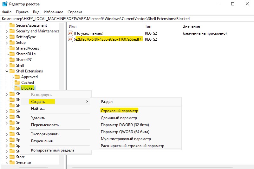The height and width of the screenshot is (169, 254).
Task: Choose Экспортировать in the context menu
Action: click(55, 134)
